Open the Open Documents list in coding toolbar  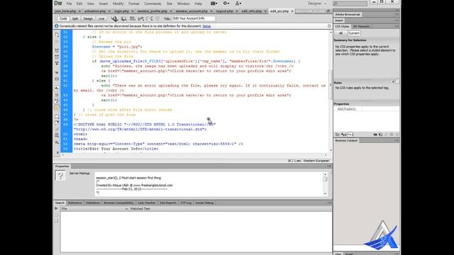pos(57,35)
